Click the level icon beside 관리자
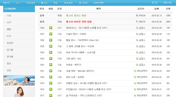176x97 pixels. pyautogui.click(x=137, y=22)
